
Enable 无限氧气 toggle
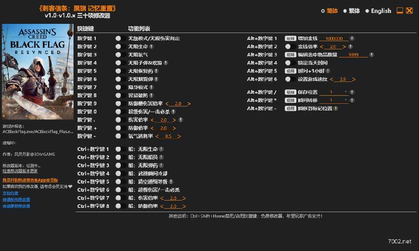click(121, 55)
